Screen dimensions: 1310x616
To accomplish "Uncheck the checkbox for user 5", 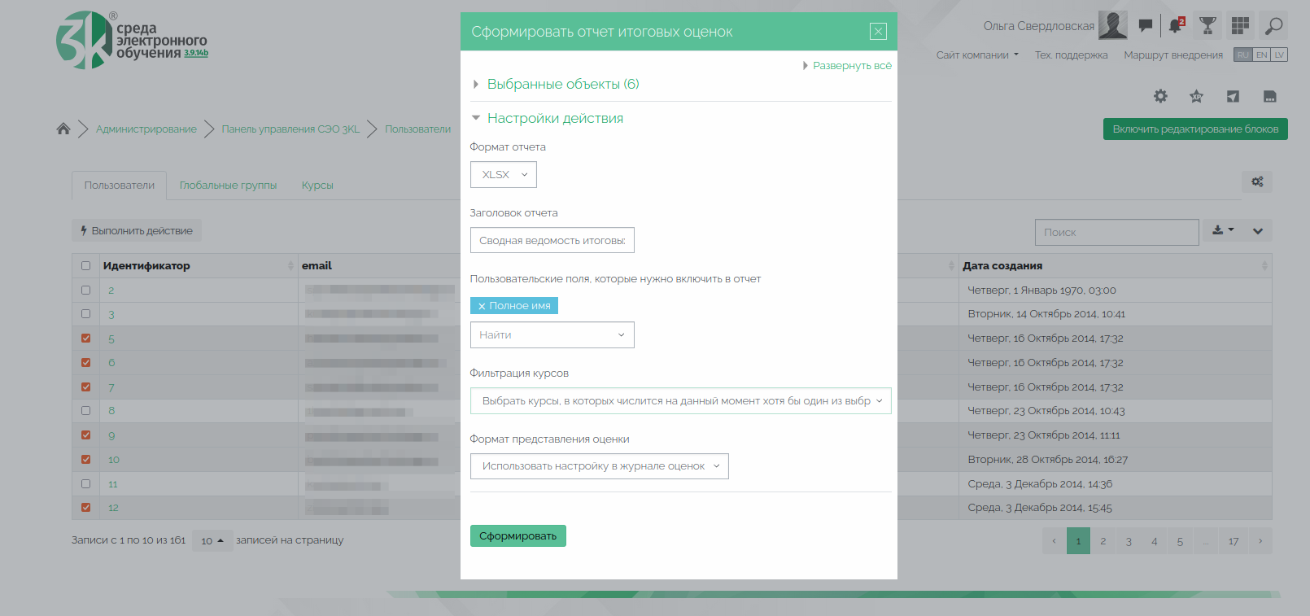I will click(86, 339).
